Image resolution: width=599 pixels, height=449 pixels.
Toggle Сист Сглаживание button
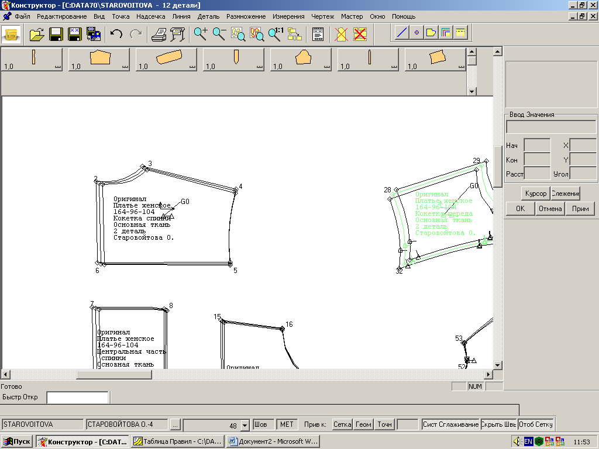point(451,424)
